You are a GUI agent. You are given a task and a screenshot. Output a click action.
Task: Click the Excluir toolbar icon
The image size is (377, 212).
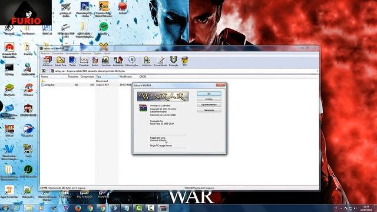(95, 61)
